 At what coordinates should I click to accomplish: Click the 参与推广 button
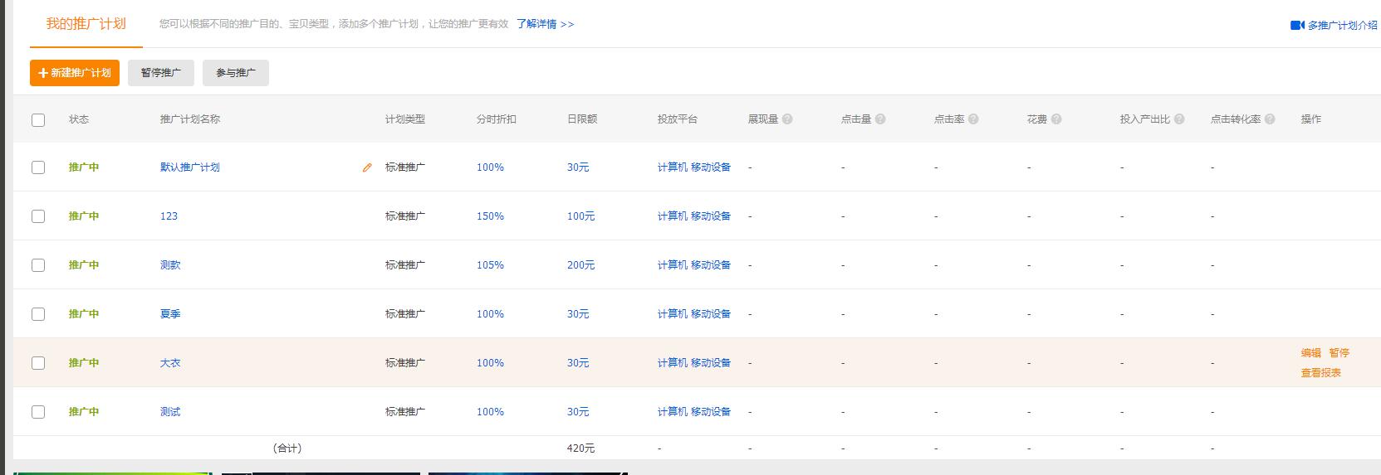click(236, 73)
